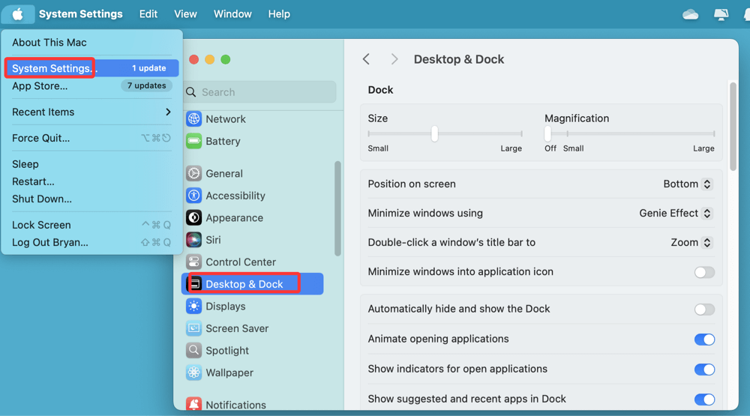This screenshot has width=750, height=416.
Task: Click the iCloud icon in menu bar
Action: (690, 15)
